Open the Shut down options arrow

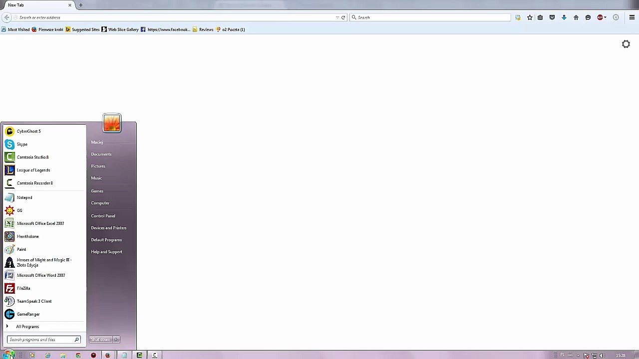click(x=116, y=340)
